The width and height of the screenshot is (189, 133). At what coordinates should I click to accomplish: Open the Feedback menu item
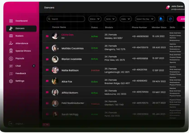coord(21,73)
